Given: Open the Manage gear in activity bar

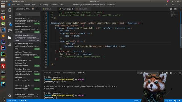Looking at the screenshot, I should (x=10, y=95).
